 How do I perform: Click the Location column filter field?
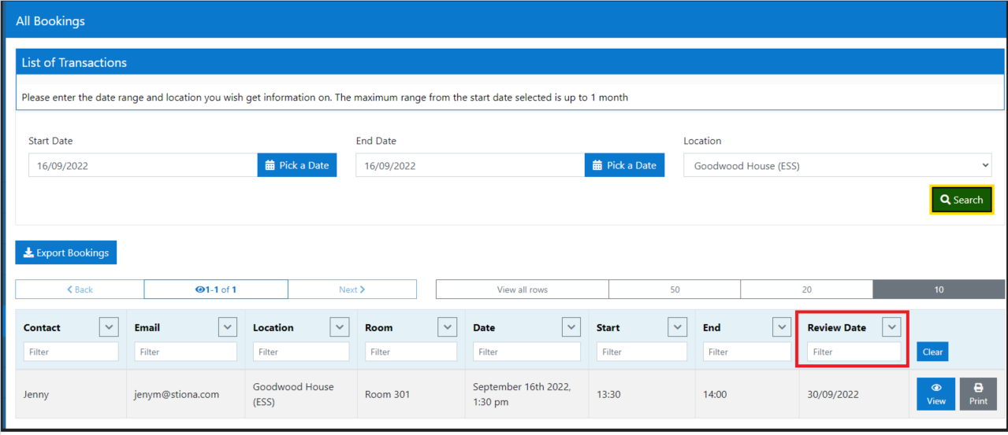pyautogui.click(x=301, y=352)
